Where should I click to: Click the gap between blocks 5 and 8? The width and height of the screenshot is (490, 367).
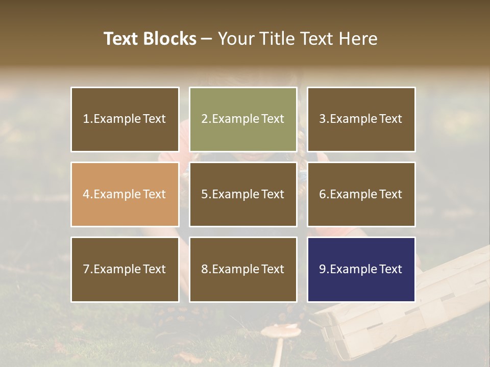[243, 232]
